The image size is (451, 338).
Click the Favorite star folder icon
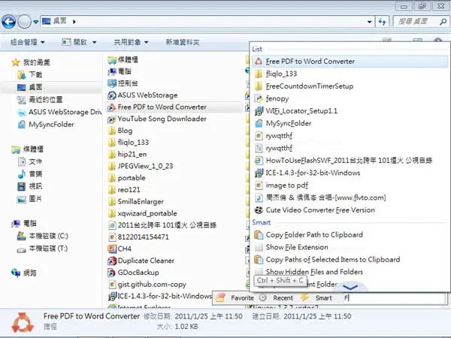(x=220, y=297)
